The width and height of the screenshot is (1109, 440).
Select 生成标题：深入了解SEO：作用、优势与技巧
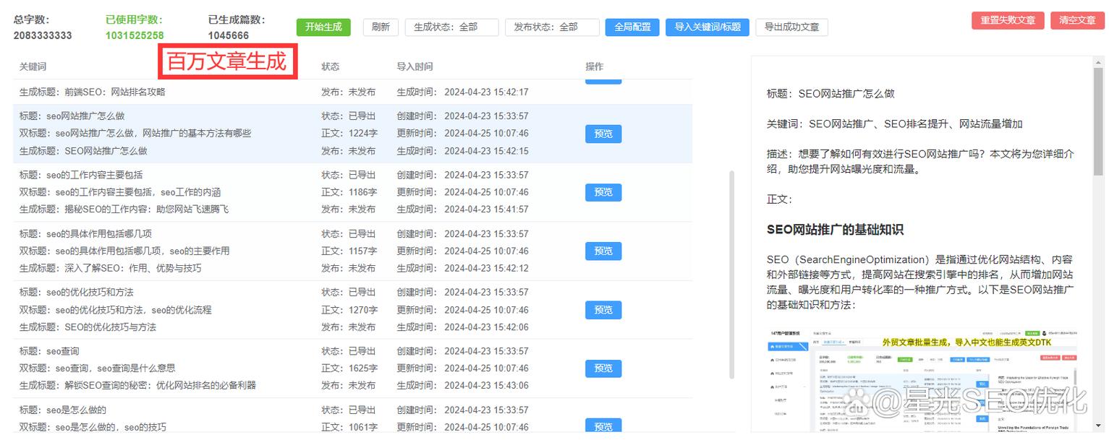click(110, 268)
